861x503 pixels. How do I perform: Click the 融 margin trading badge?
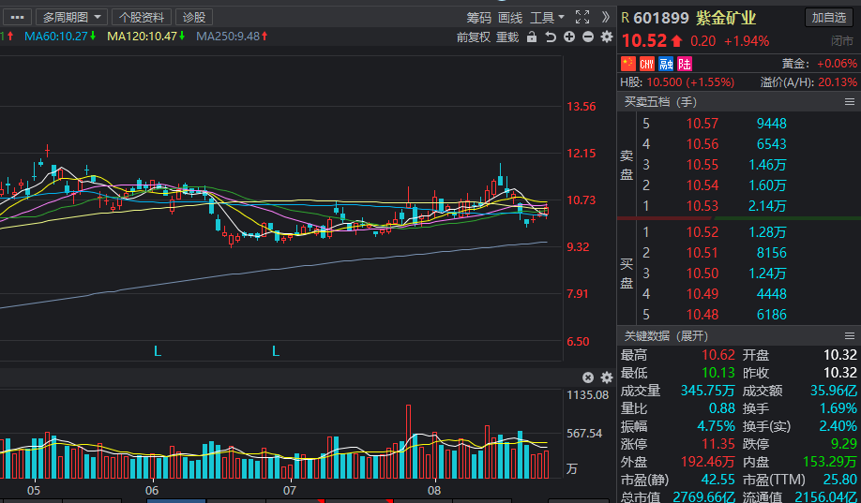666,64
